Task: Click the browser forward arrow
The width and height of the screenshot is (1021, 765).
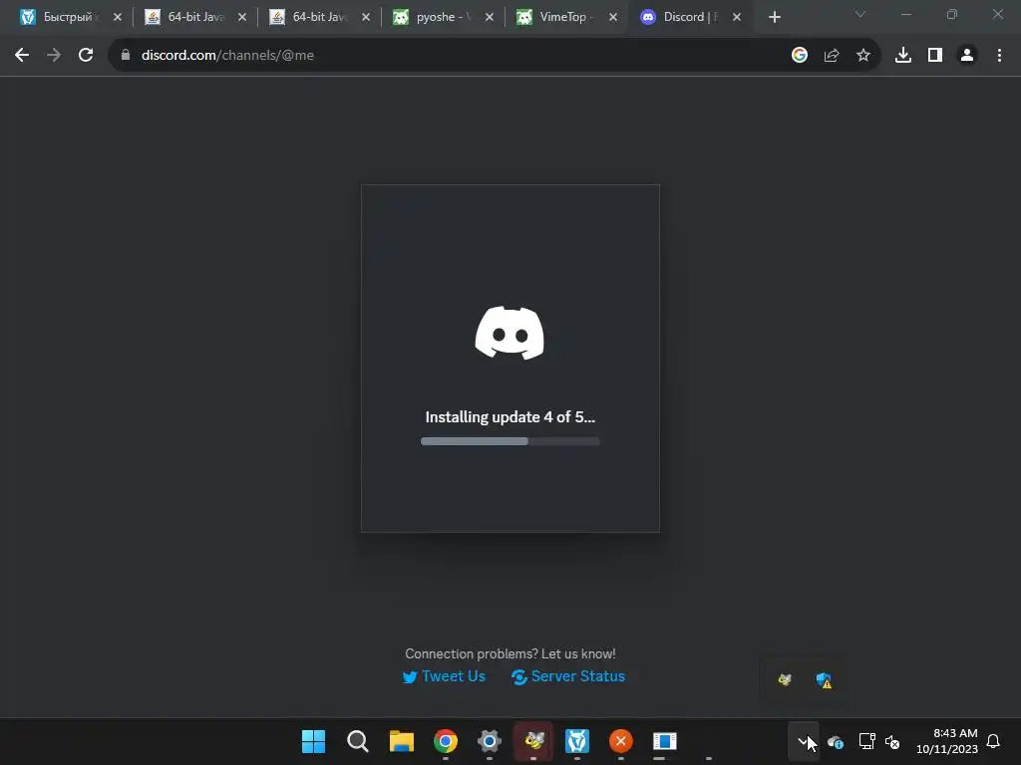Action: tap(54, 56)
